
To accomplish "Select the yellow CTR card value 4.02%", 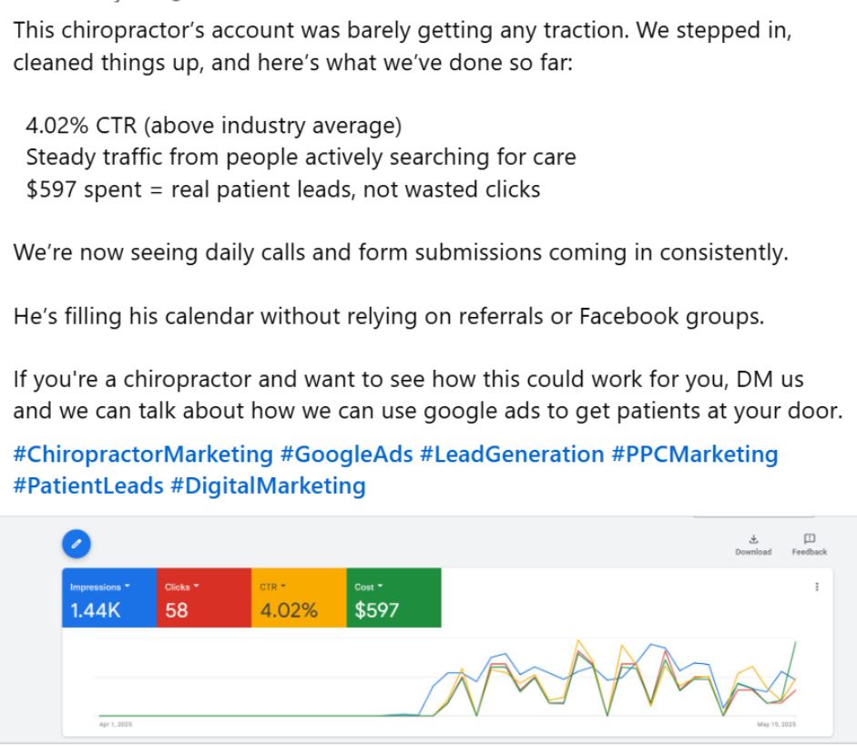I will (289, 610).
